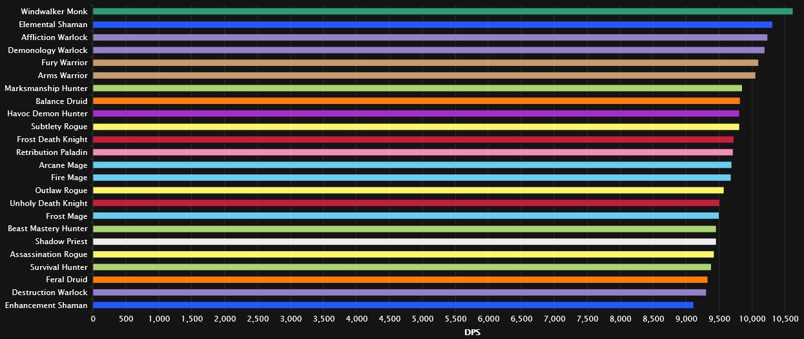Click the "10,000" axis tick value

pos(752,319)
